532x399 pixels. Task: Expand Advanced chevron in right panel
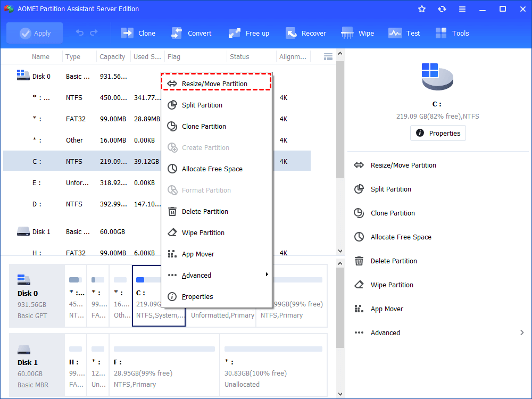[x=522, y=333]
